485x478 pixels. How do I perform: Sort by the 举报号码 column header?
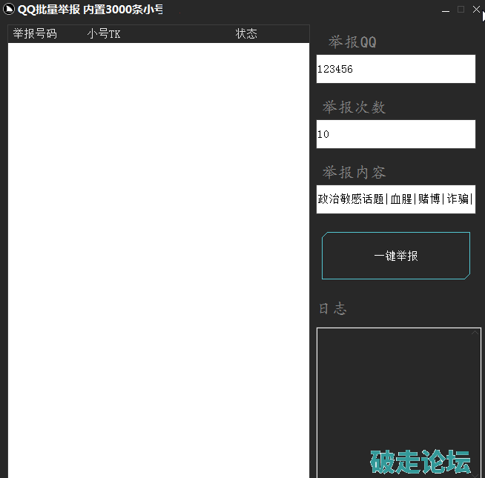[x=35, y=34]
